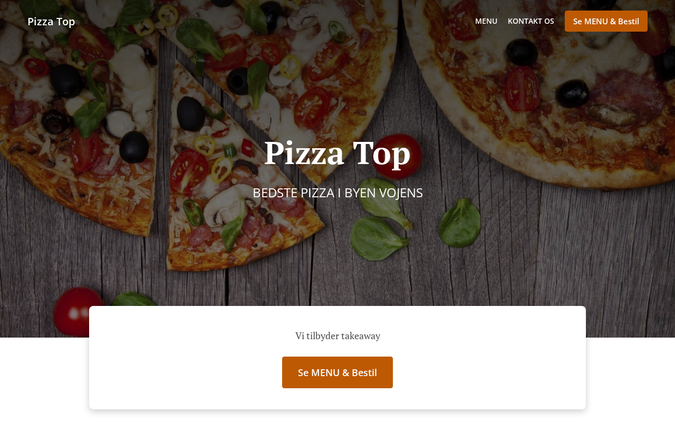Screen dimensions: 675x422
Task: Open the MENU navigation item
Action: click(486, 21)
